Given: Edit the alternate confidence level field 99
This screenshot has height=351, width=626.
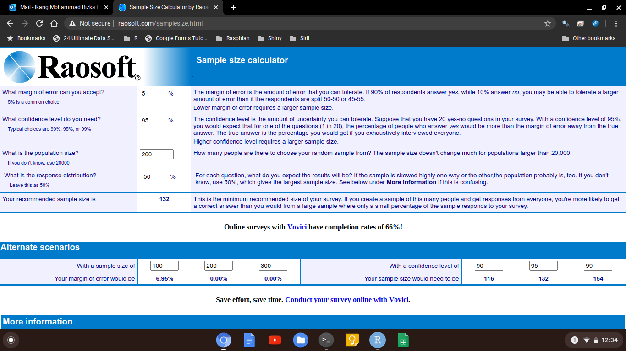Looking at the screenshot, I should [x=598, y=266].
